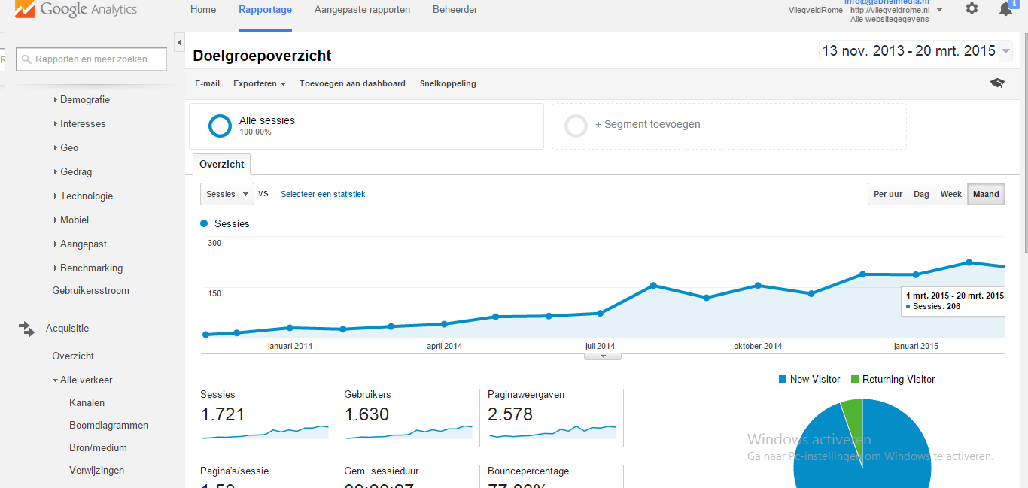This screenshot has height=488, width=1028.
Task: Click the Google Analytics logo
Action: (x=75, y=9)
